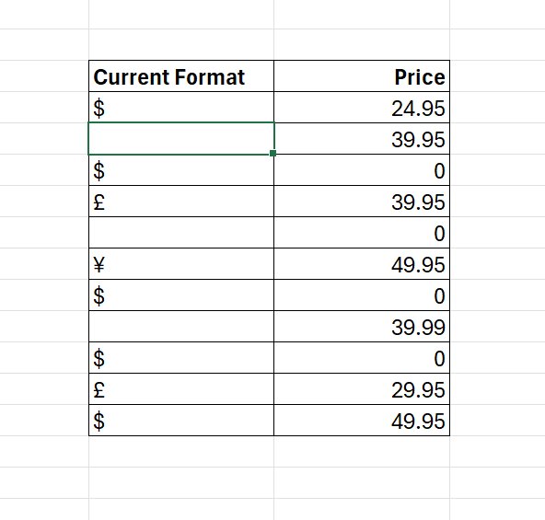This screenshot has height=520, width=545.
Task: Select the Price header cell
Action: click(362, 76)
